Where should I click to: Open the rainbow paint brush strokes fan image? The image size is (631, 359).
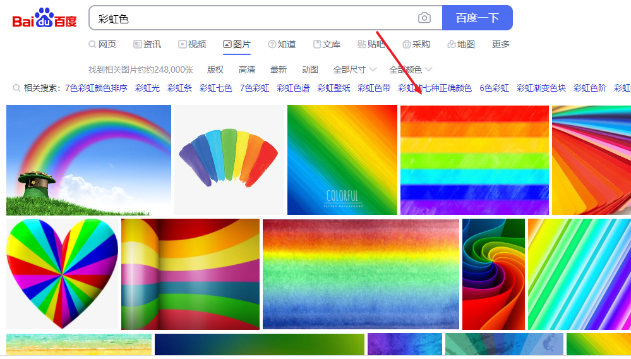coord(229,160)
